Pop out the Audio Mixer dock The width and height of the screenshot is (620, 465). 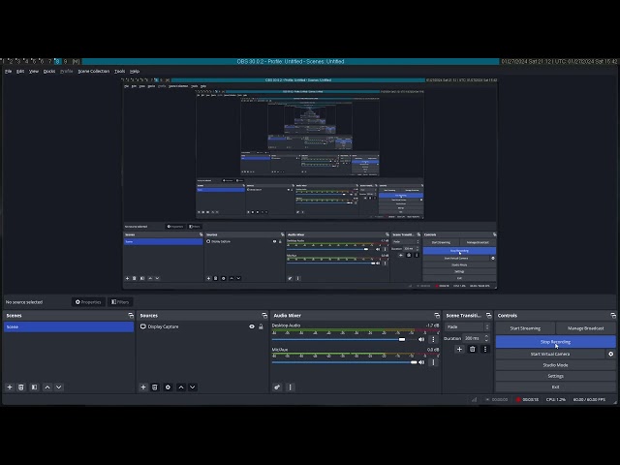[437, 316]
